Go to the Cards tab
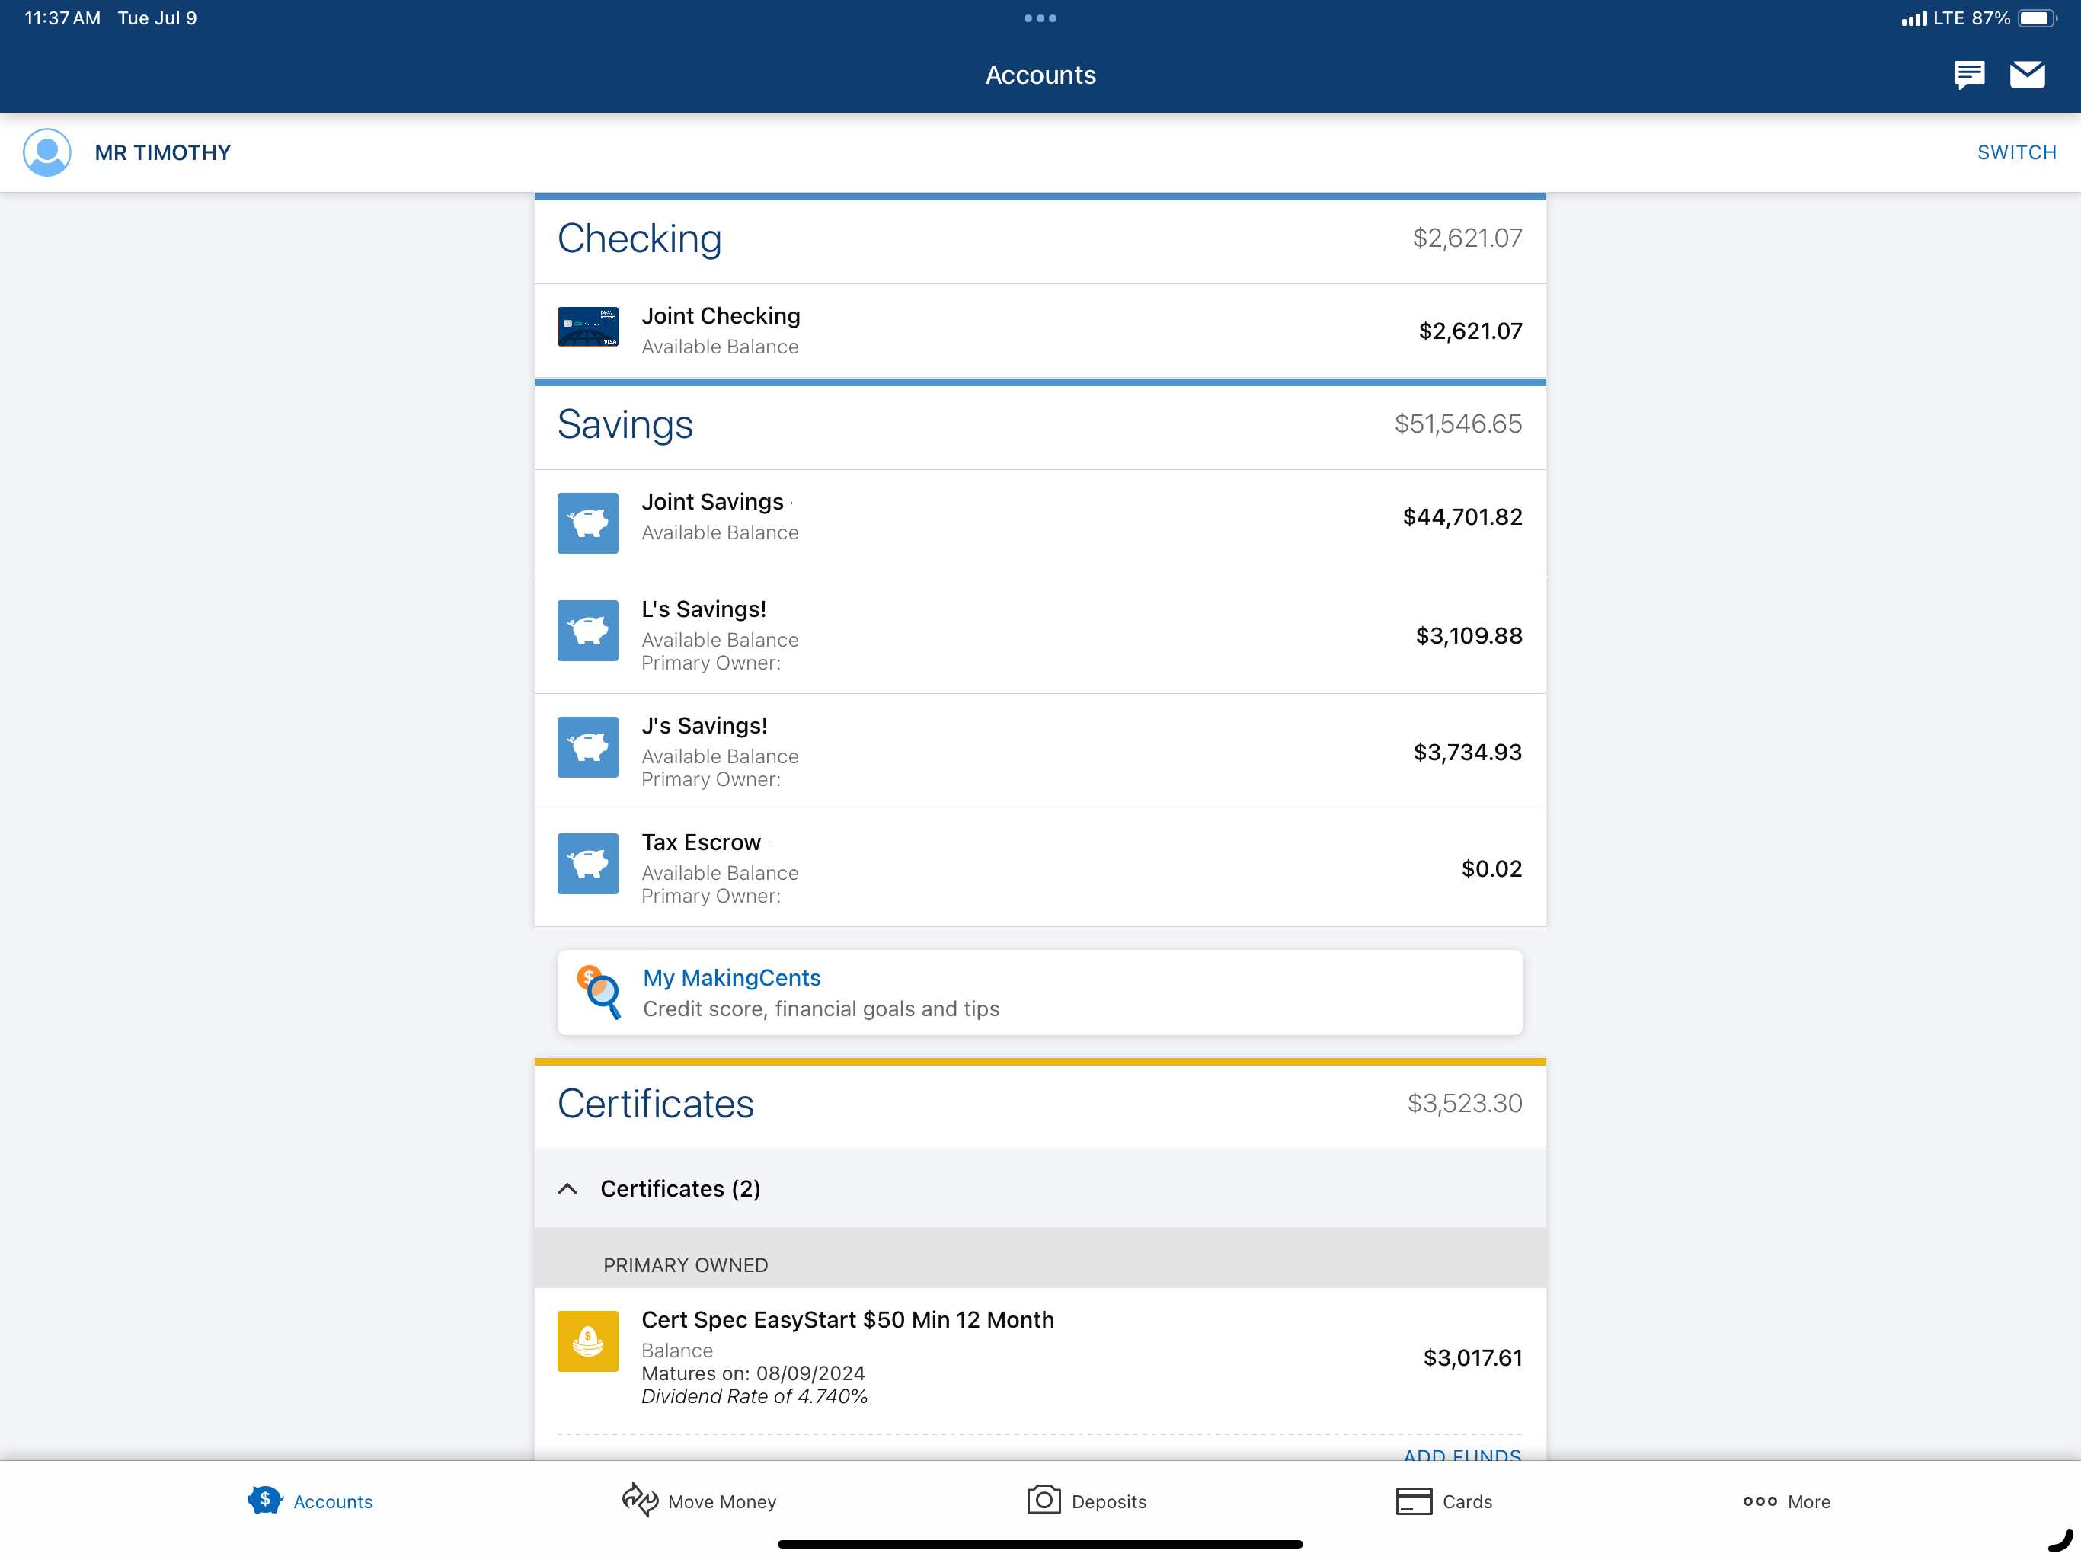 point(1444,1501)
